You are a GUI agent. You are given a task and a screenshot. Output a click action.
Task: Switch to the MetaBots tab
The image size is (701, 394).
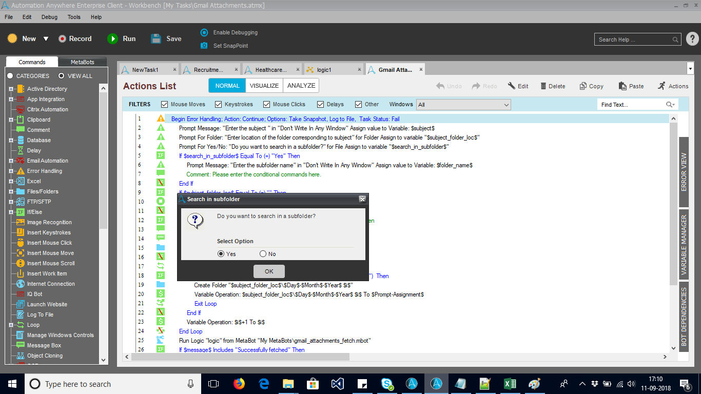click(82, 62)
